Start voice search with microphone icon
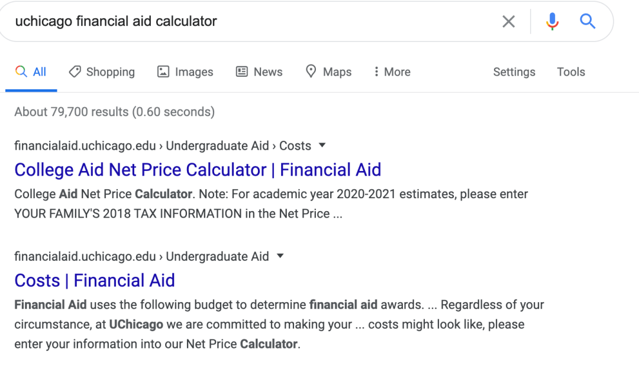Image resolution: width=639 pixels, height=375 pixels. [552, 21]
